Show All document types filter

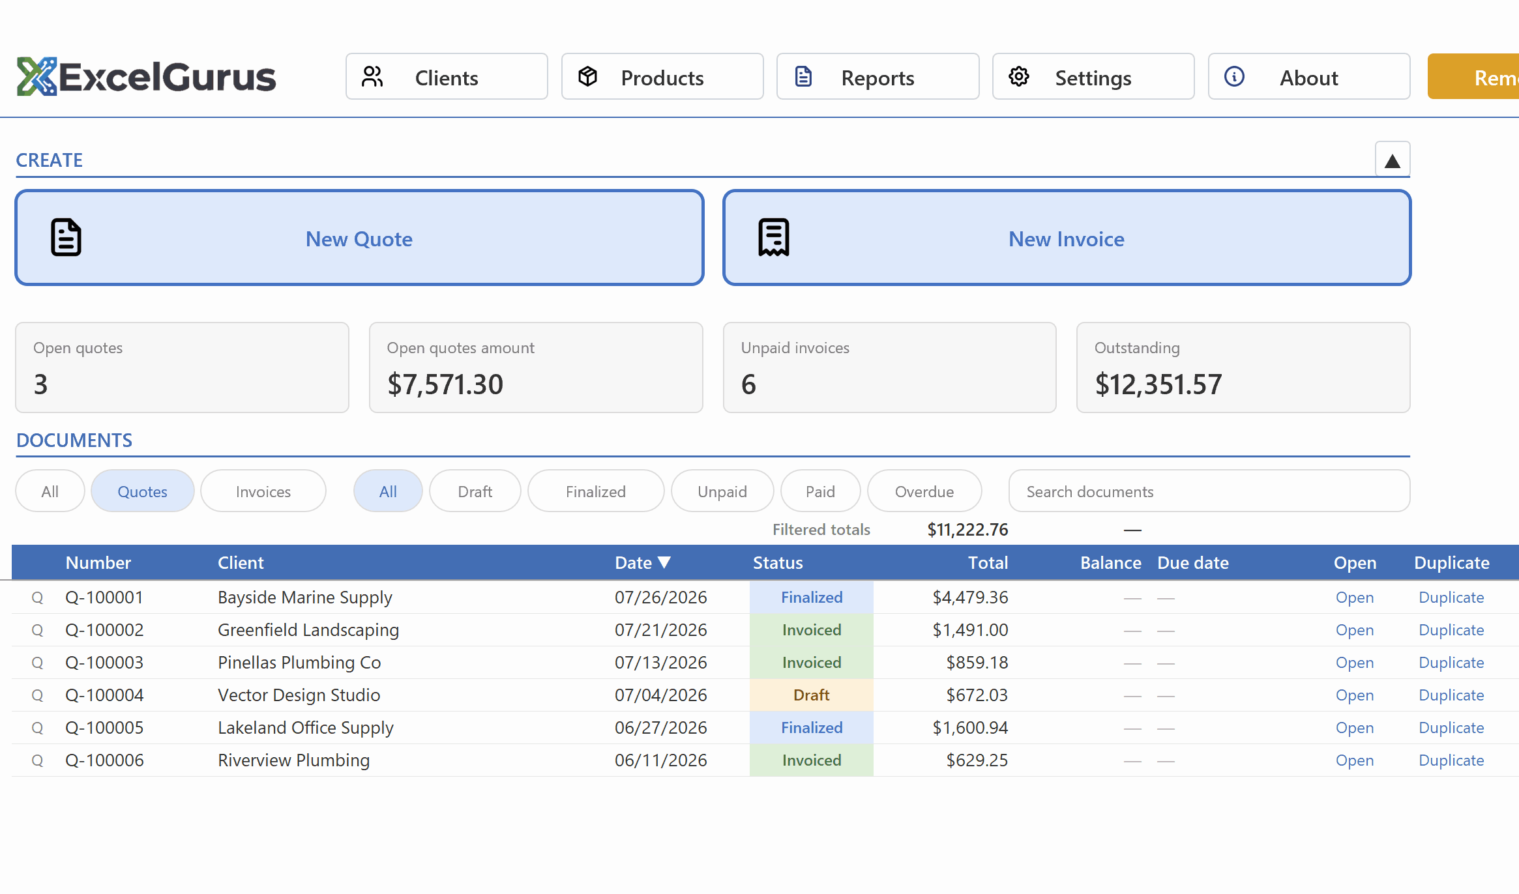pyautogui.click(x=50, y=491)
